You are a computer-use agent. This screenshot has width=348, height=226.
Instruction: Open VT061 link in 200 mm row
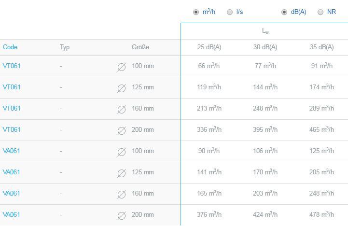coord(12,129)
